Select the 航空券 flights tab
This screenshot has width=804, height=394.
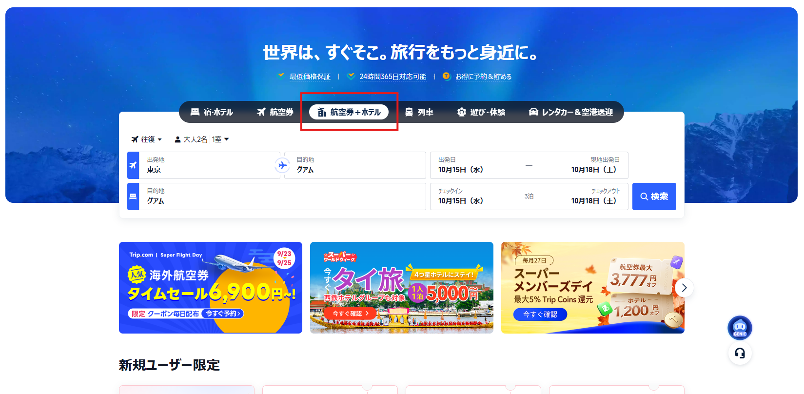tap(275, 112)
